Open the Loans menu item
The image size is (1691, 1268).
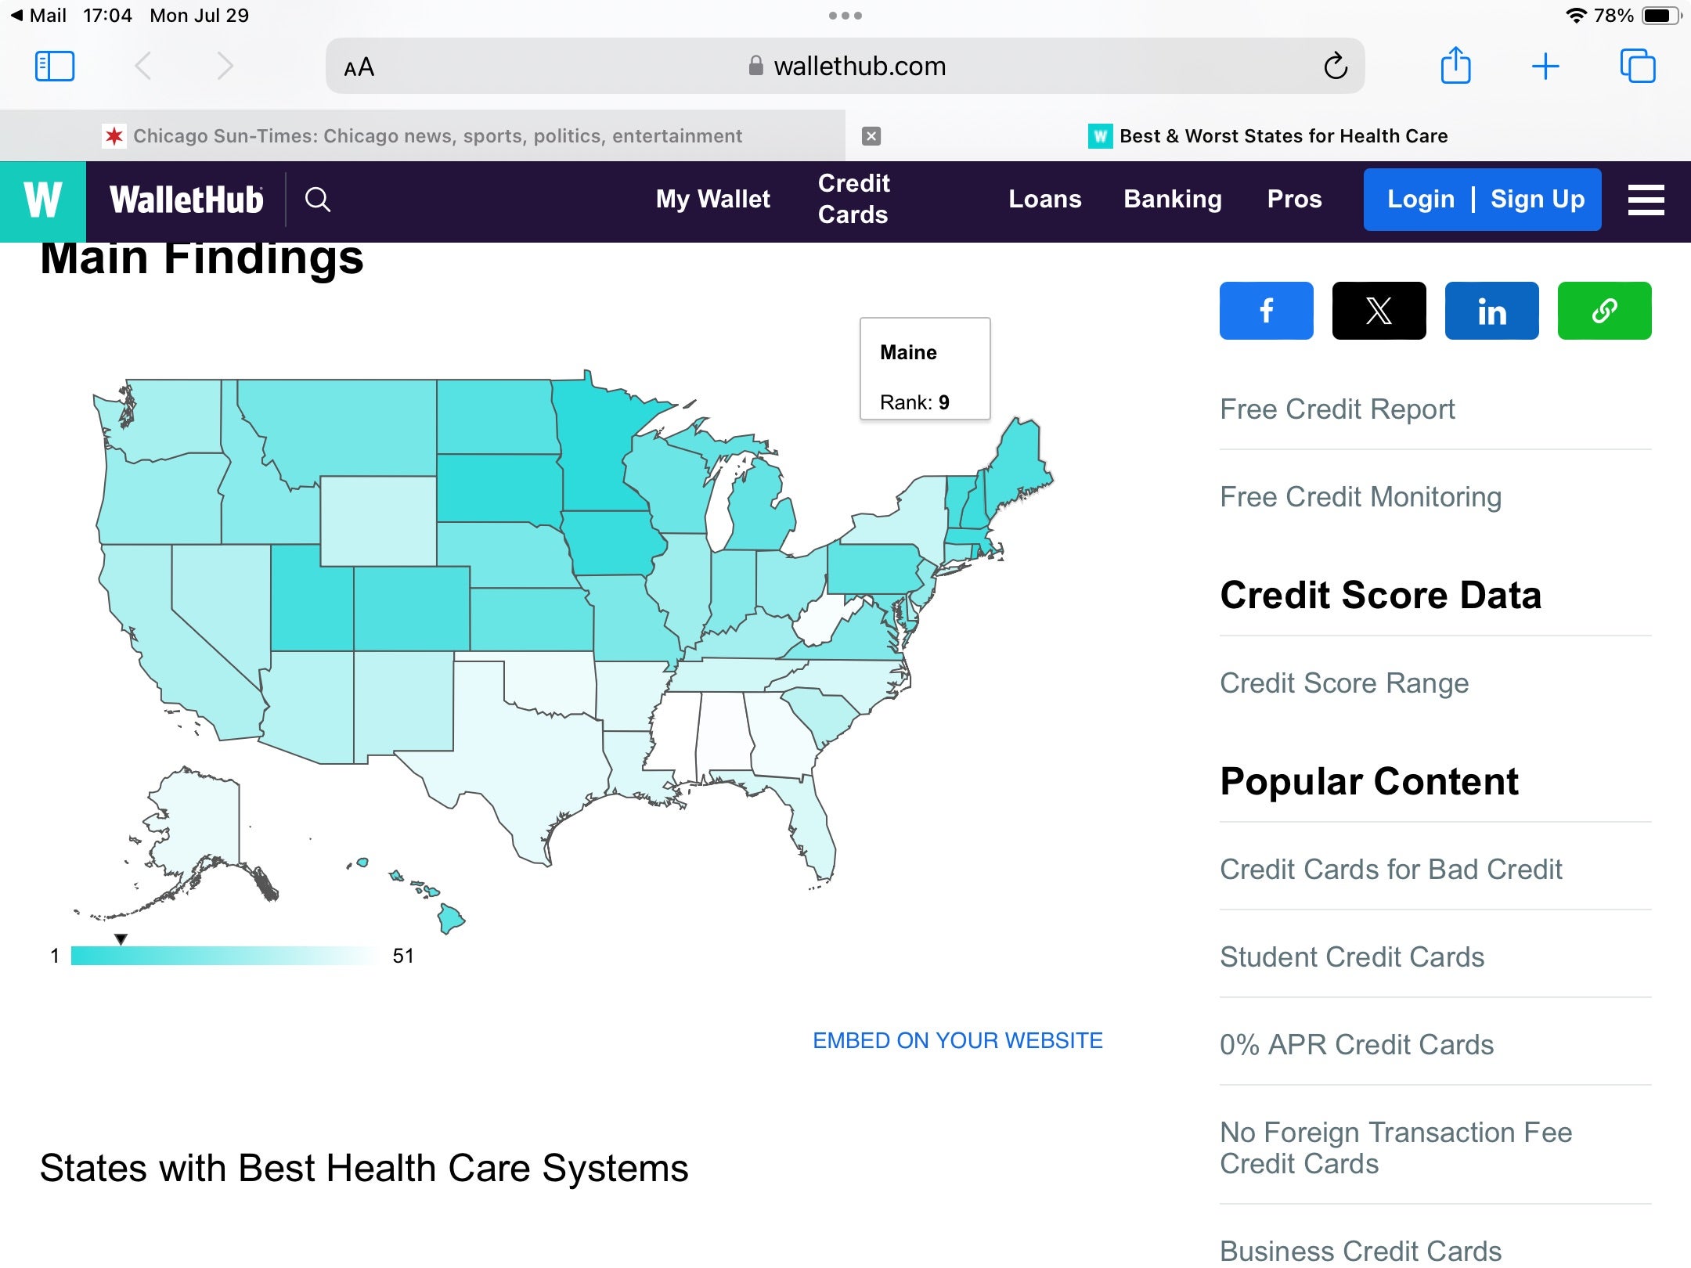(1045, 199)
